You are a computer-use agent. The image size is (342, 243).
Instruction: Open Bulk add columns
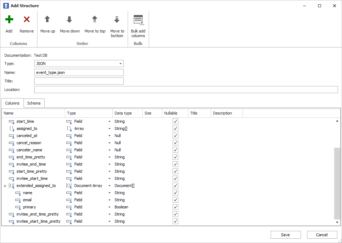(138, 20)
